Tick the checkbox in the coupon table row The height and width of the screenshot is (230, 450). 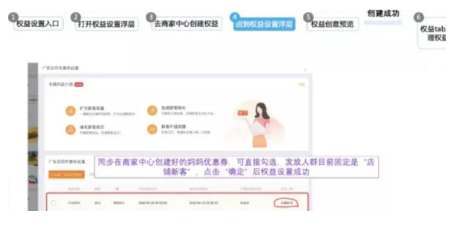[x=54, y=203]
